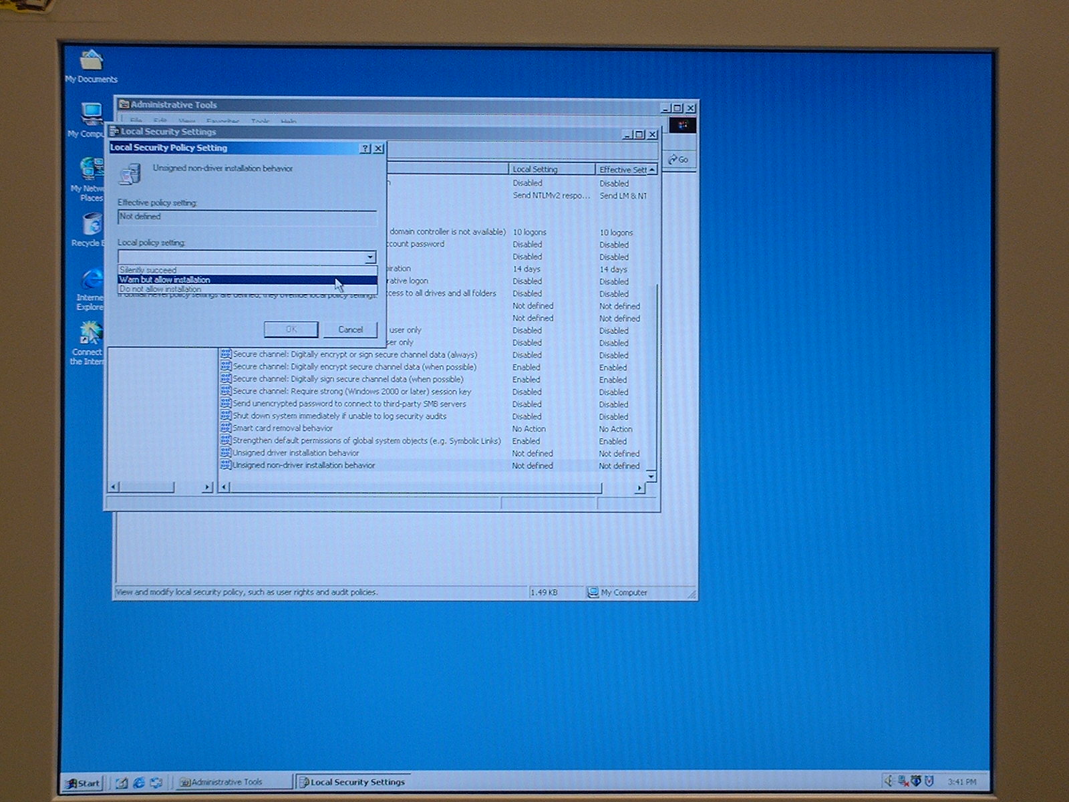Click the Start button
This screenshot has height=802, width=1069.
[x=83, y=783]
